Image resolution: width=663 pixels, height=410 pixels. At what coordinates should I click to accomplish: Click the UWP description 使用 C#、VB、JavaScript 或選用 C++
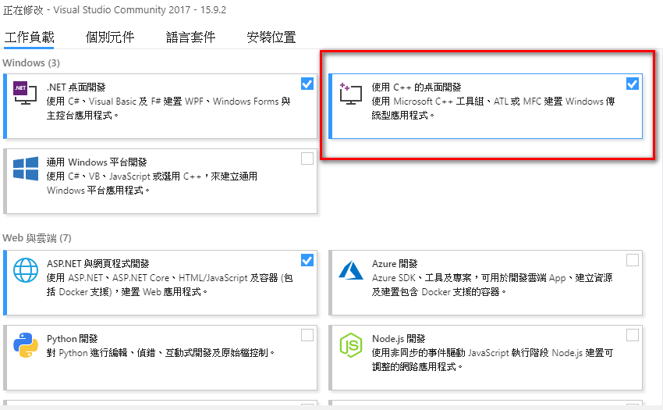tap(152, 183)
